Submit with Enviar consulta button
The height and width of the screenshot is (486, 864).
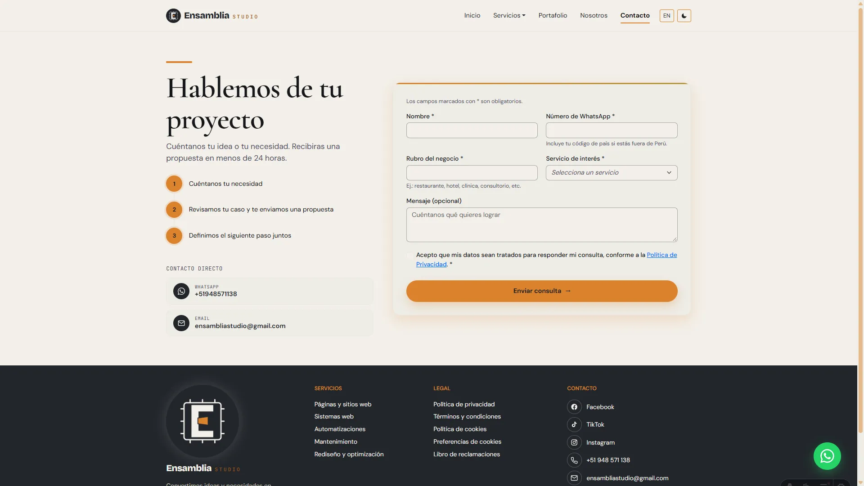(542, 291)
